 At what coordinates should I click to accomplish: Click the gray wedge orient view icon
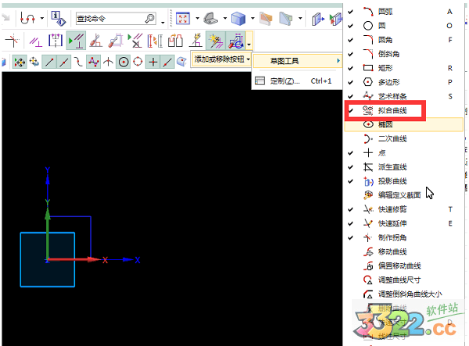tap(210, 19)
